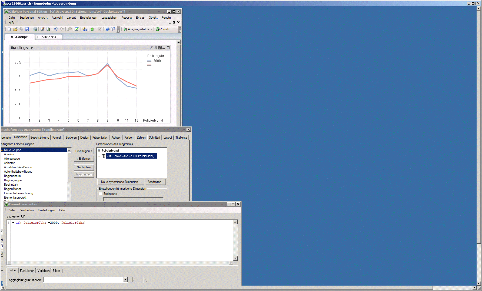Click the Nach oben button
The height and width of the screenshot is (291, 482).
84,167
